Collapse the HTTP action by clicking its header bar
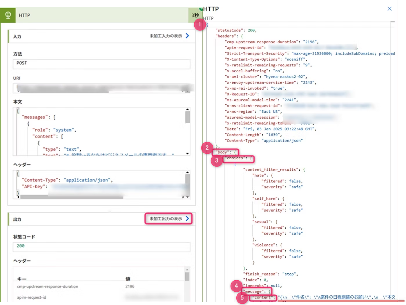The image size is (406, 305). pos(101,15)
